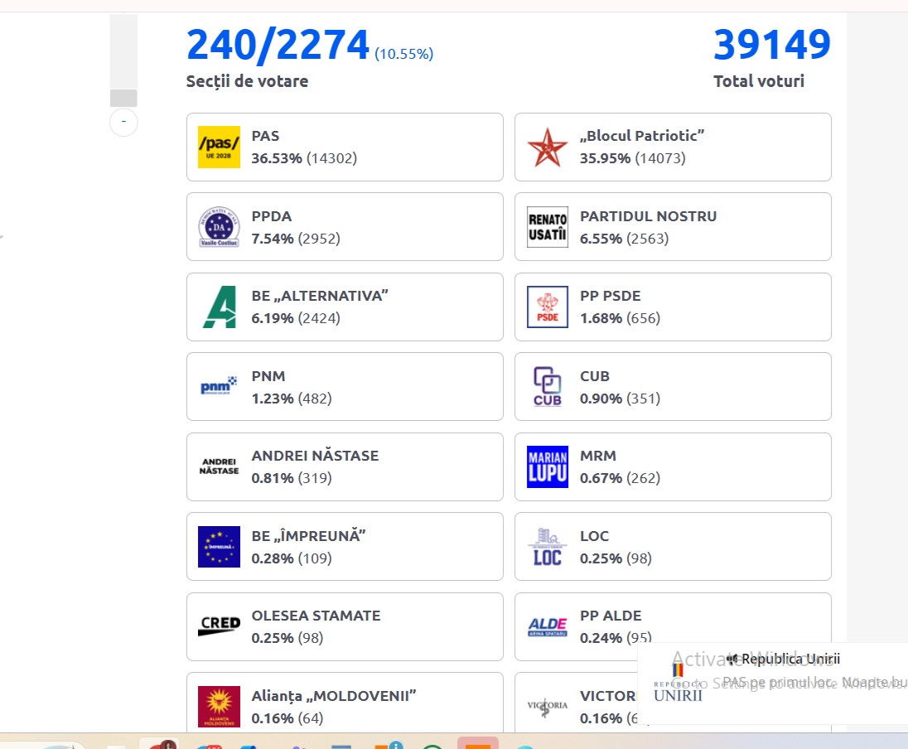Click the PSDE rose logo
This screenshot has width=908, height=749.
pos(548,307)
